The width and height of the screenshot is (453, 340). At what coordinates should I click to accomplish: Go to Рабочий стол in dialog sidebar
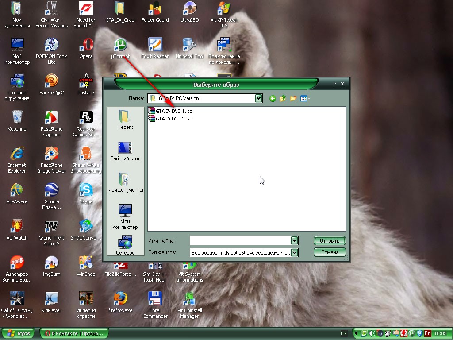125,151
